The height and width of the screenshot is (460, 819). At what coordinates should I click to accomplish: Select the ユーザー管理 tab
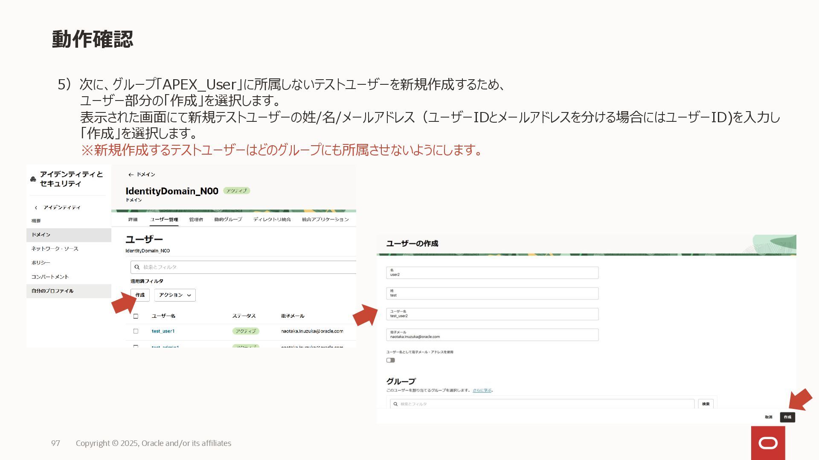tap(164, 219)
